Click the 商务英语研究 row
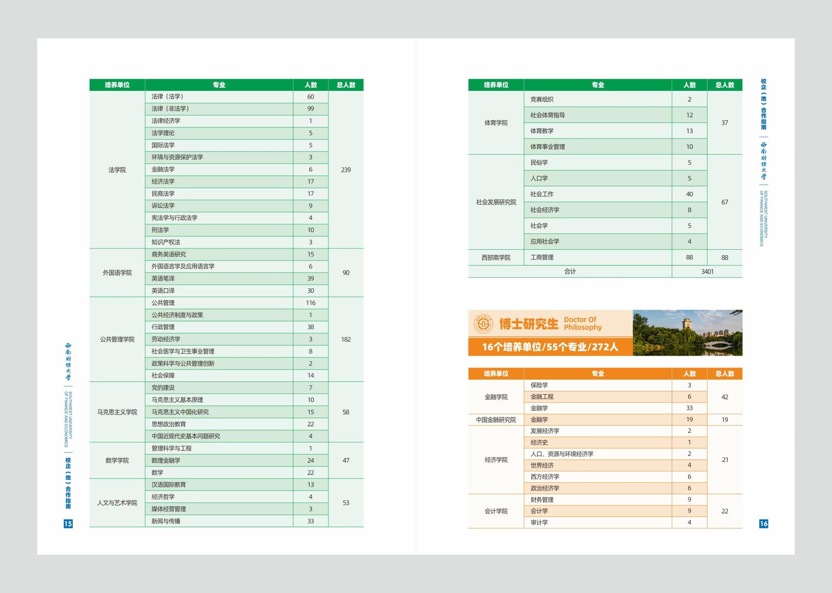The width and height of the screenshot is (832, 593). [x=237, y=255]
